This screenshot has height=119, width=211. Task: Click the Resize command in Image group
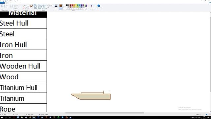coord(17,7)
